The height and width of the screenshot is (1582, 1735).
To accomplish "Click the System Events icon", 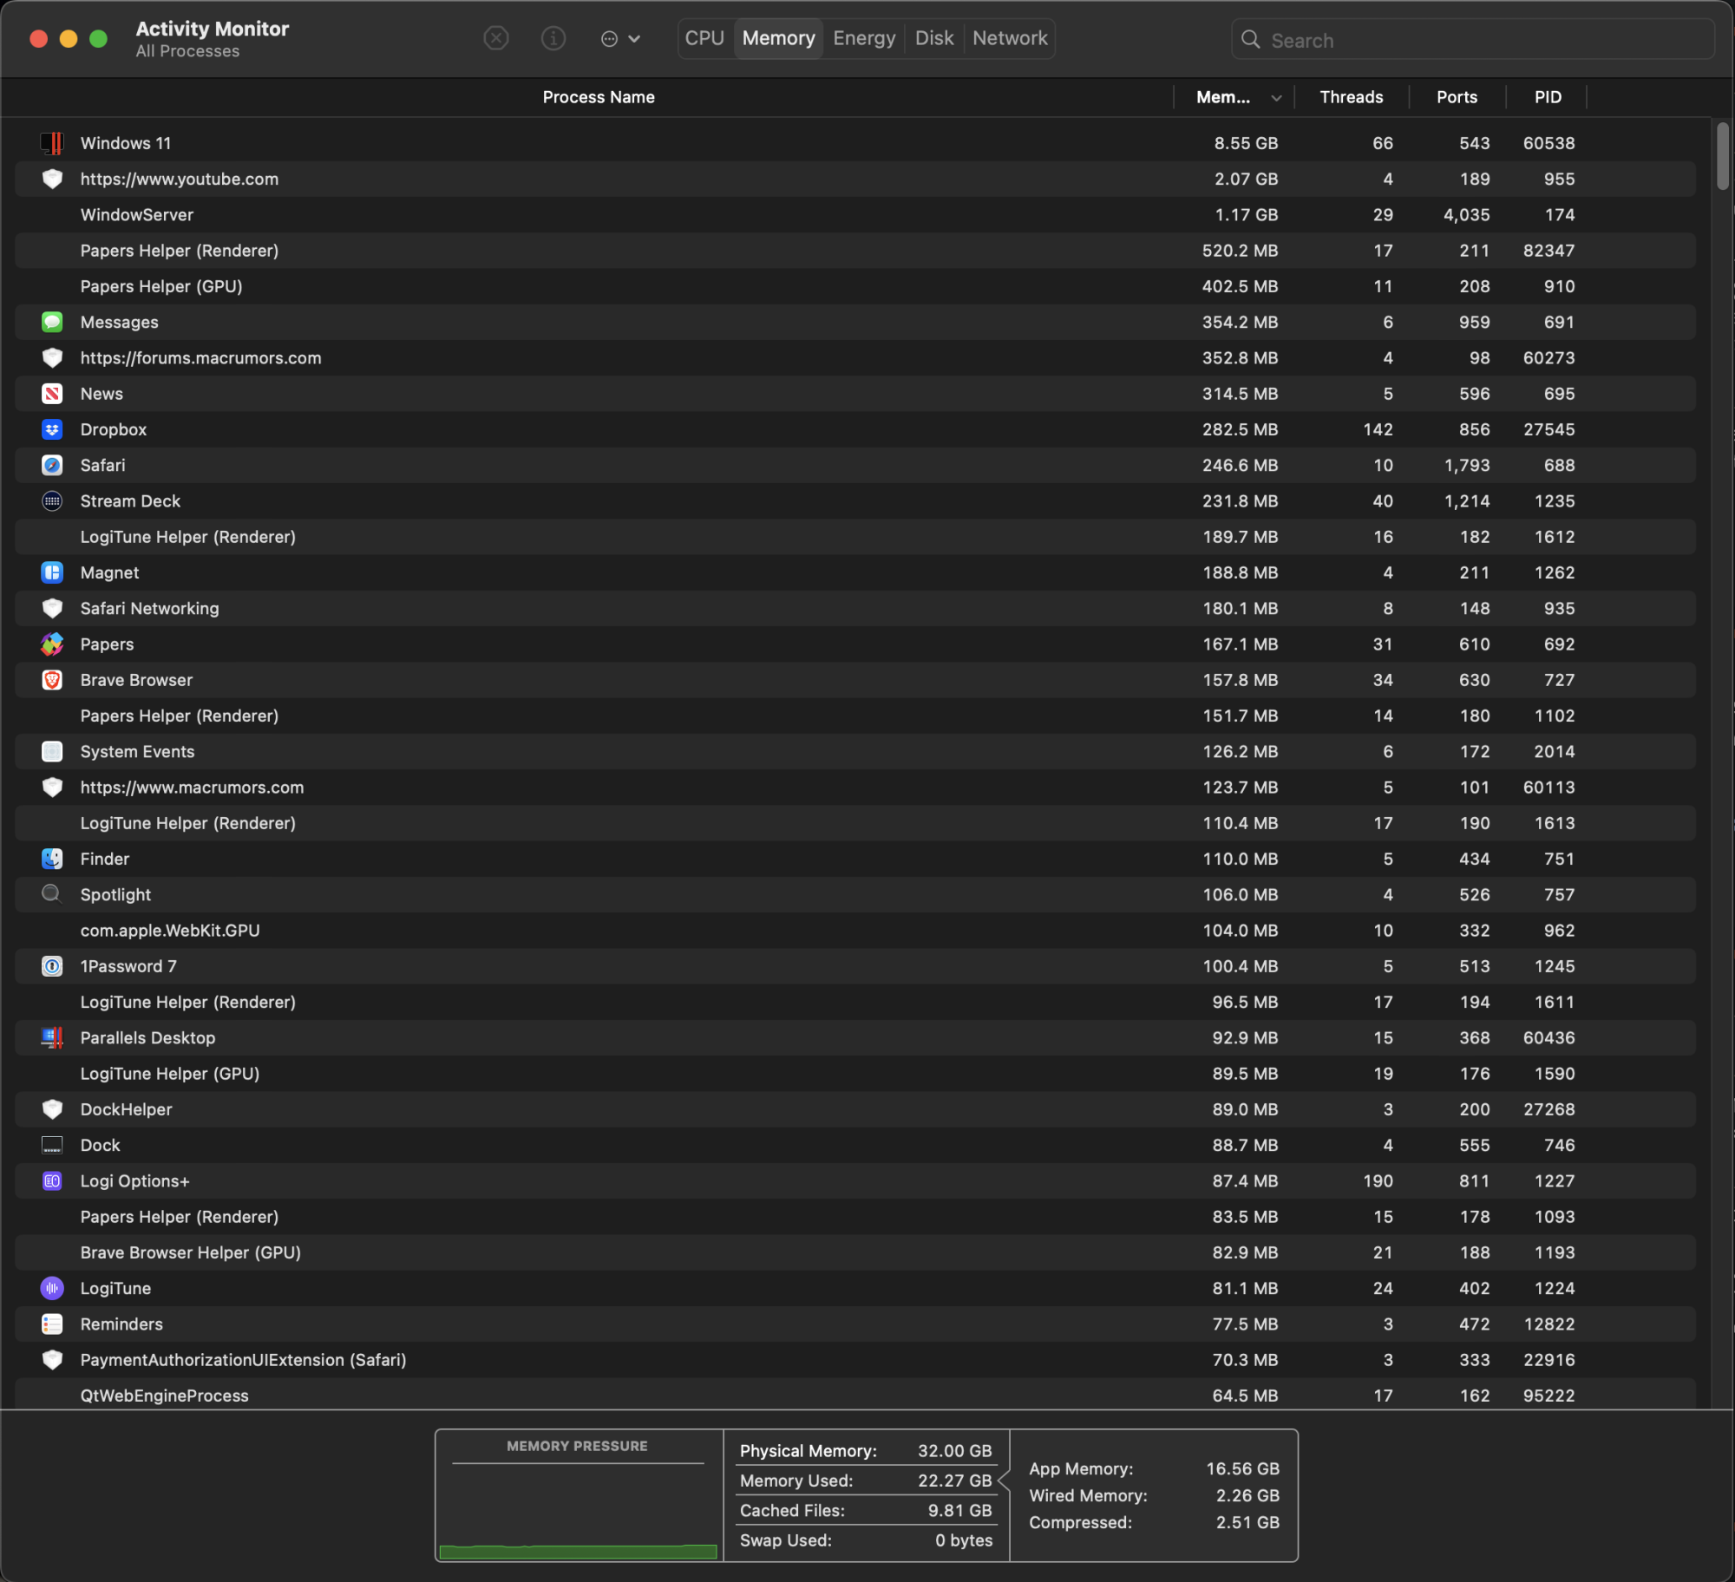I will (x=52, y=751).
